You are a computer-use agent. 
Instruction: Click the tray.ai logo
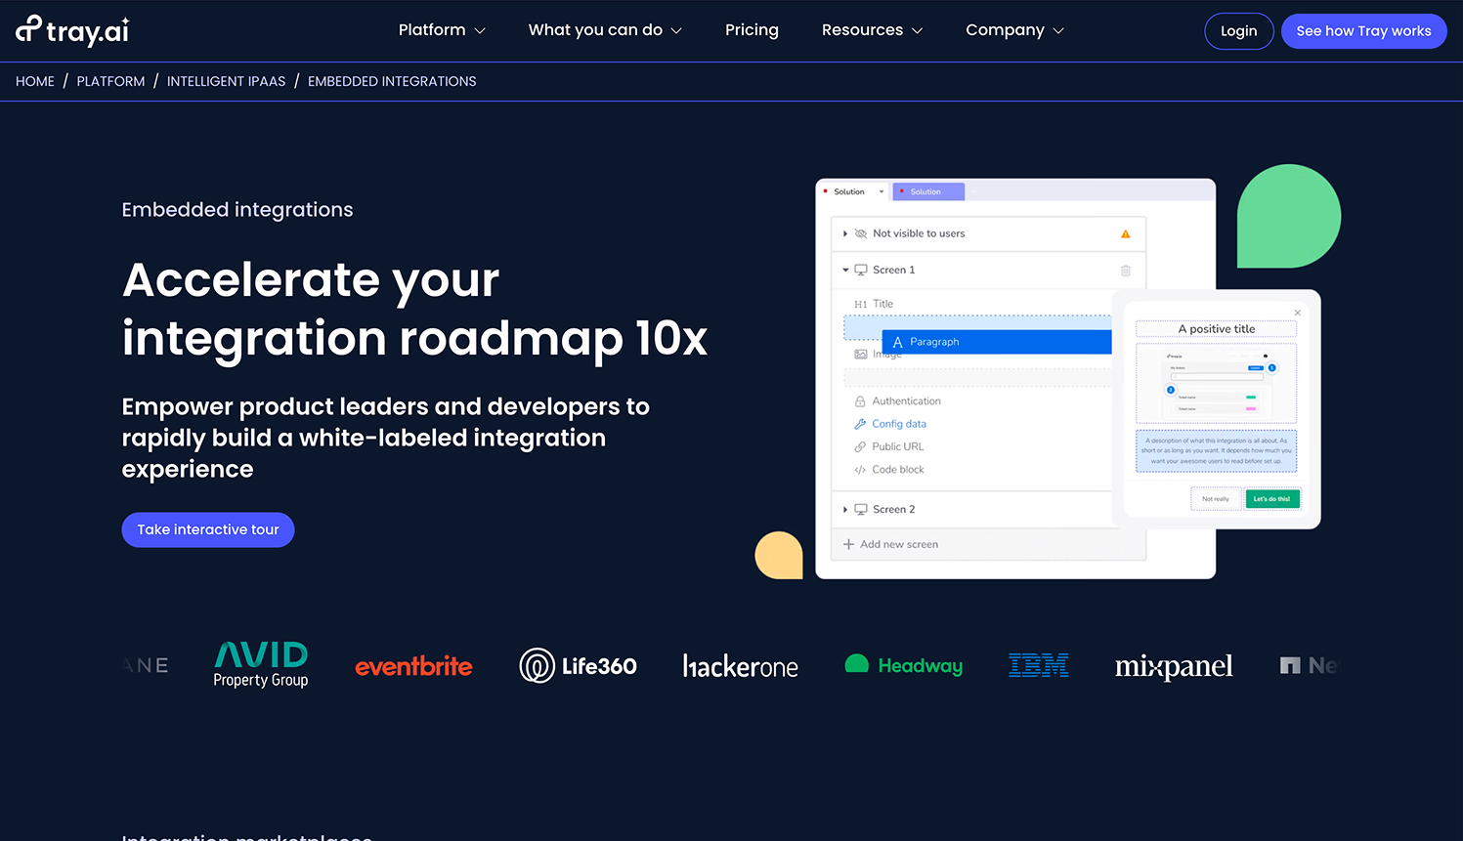click(x=72, y=30)
